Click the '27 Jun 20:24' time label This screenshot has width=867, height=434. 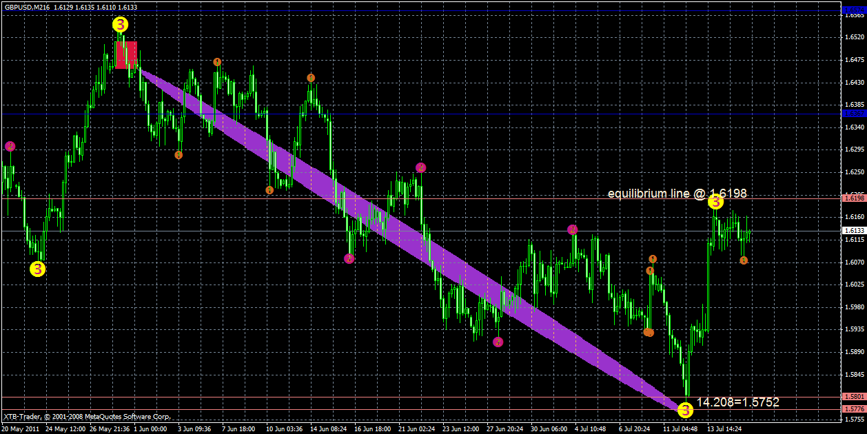tap(504, 428)
